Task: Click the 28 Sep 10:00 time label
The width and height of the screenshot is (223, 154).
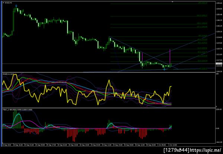Action: coord(73,145)
